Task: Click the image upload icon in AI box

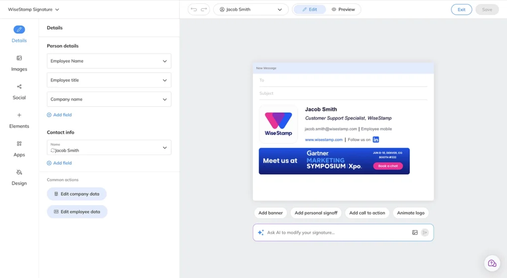Action: (x=415, y=232)
